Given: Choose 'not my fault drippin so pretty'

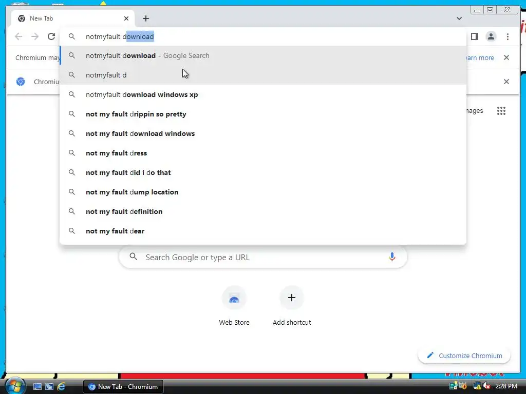Looking at the screenshot, I should point(263,114).
